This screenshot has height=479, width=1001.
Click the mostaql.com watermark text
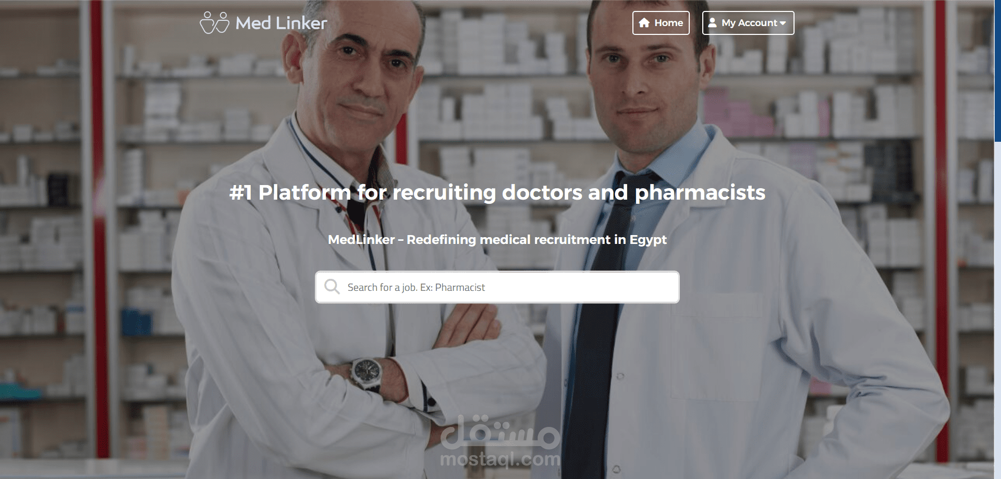pos(500,460)
